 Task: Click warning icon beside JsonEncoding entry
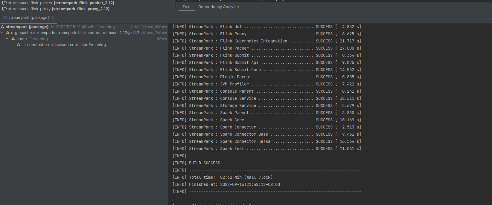19,45
